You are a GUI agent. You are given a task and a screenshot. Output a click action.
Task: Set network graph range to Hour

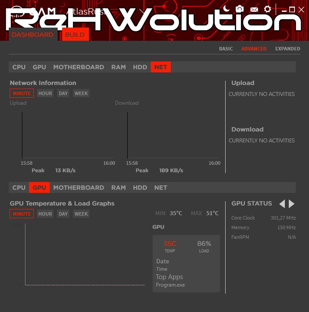click(45, 93)
